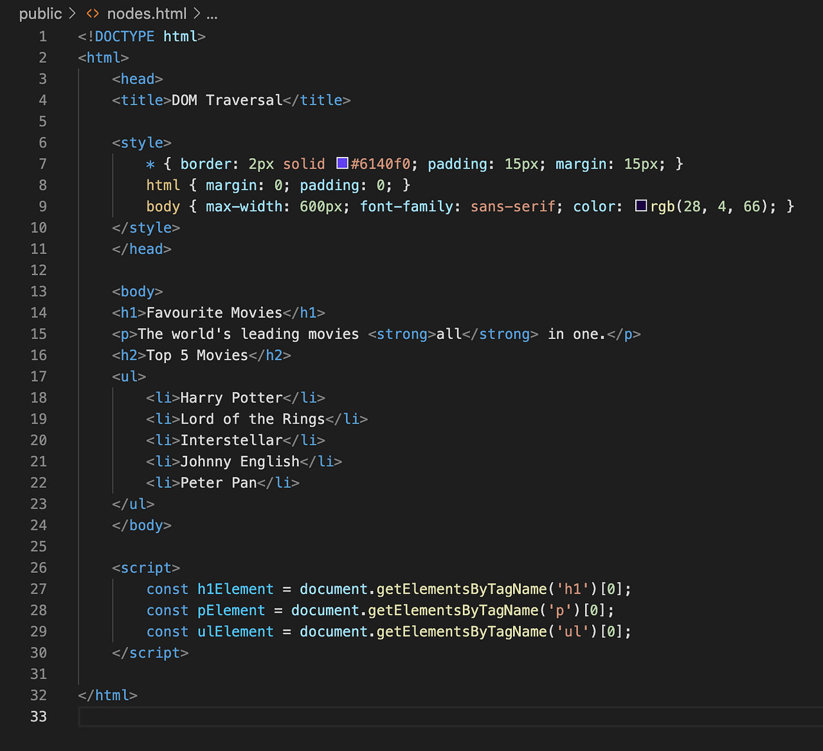
Task: Click line number 27 in the gutter
Action: click(x=39, y=589)
